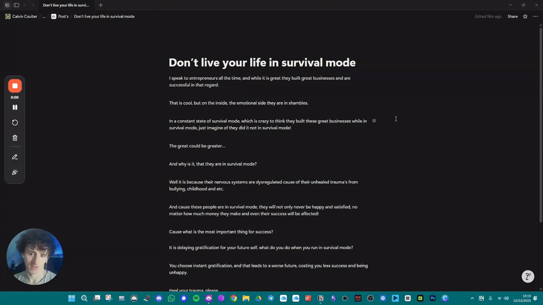Open CapCut from the taskbar
The width and height of the screenshot is (543, 305).
(x=408, y=298)
